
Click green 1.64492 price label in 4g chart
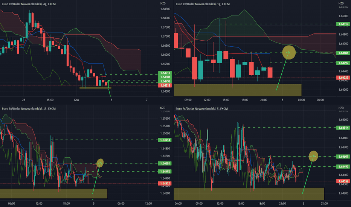pos(165,81)
